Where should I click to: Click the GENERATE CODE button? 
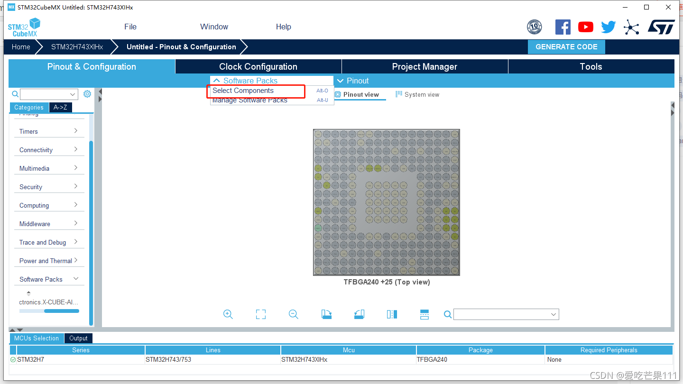pyautogui.click(x=566, y=47)
